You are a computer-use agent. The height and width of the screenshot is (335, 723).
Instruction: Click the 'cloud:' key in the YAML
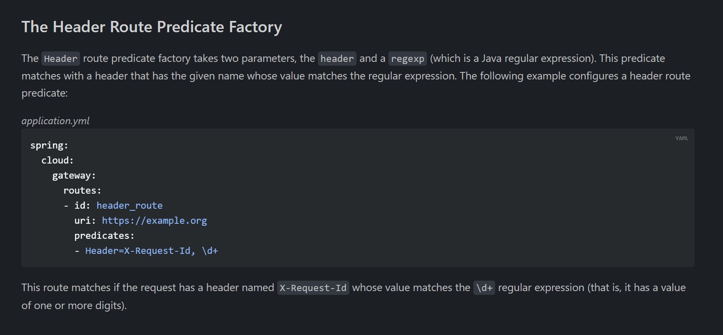coord(57,161)
